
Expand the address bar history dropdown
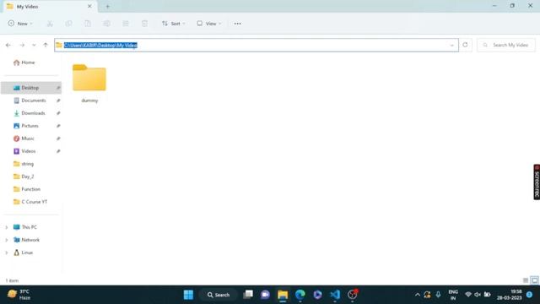coord(452,45)
